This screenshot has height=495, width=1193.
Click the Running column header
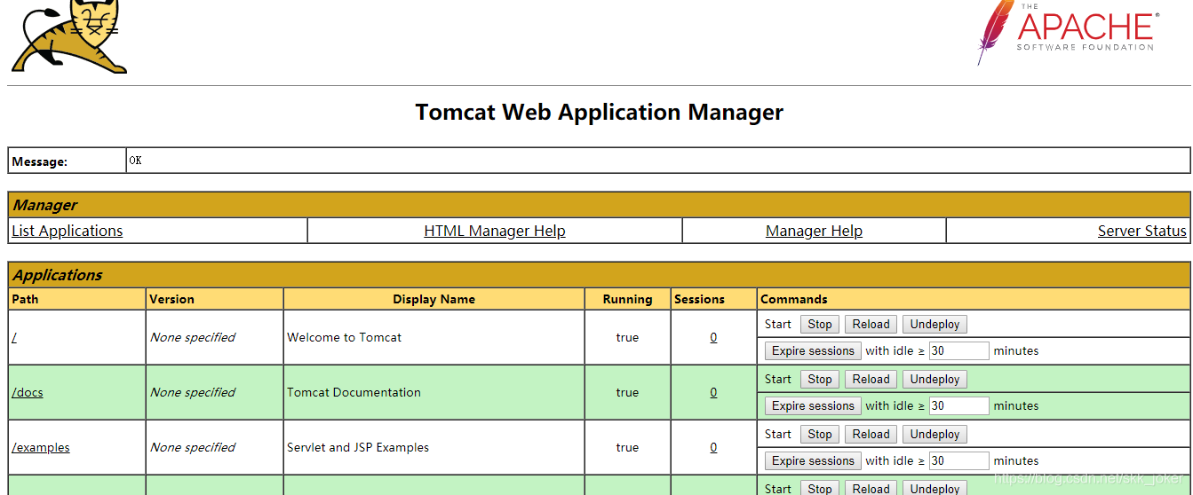[x=627, y=299]
